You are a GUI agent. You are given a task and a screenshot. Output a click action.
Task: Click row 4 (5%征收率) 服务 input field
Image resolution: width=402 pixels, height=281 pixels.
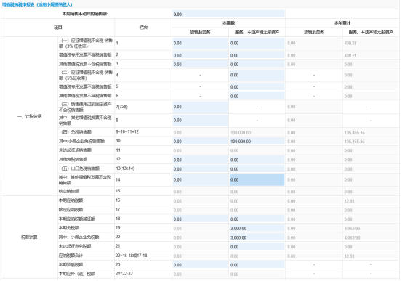coord(257,75)
